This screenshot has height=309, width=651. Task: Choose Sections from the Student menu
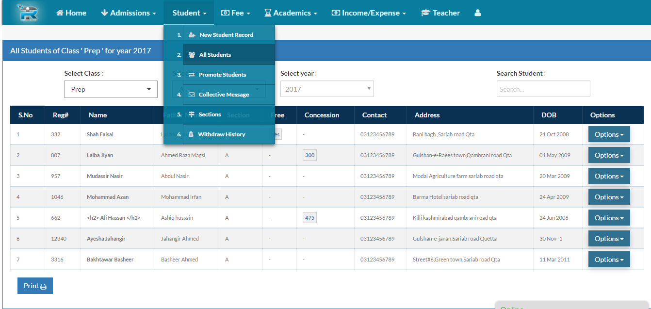click(229, 114)
